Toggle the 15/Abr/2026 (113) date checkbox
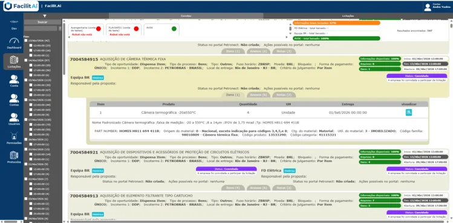The height and width of the screenshot is (223, 453). point(26,80)
